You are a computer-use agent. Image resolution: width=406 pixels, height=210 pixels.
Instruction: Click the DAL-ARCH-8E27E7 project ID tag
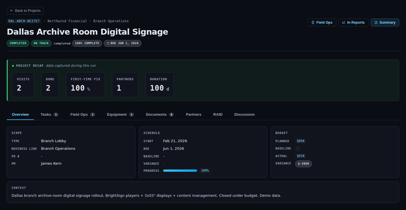(24, 21)
